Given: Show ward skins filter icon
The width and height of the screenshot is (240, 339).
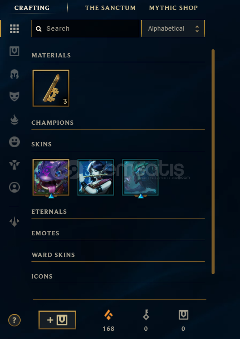Looking at the screenshot, I should pos(15,165).
